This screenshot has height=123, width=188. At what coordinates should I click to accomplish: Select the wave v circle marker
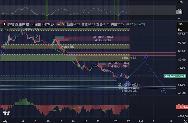point(164,91)
